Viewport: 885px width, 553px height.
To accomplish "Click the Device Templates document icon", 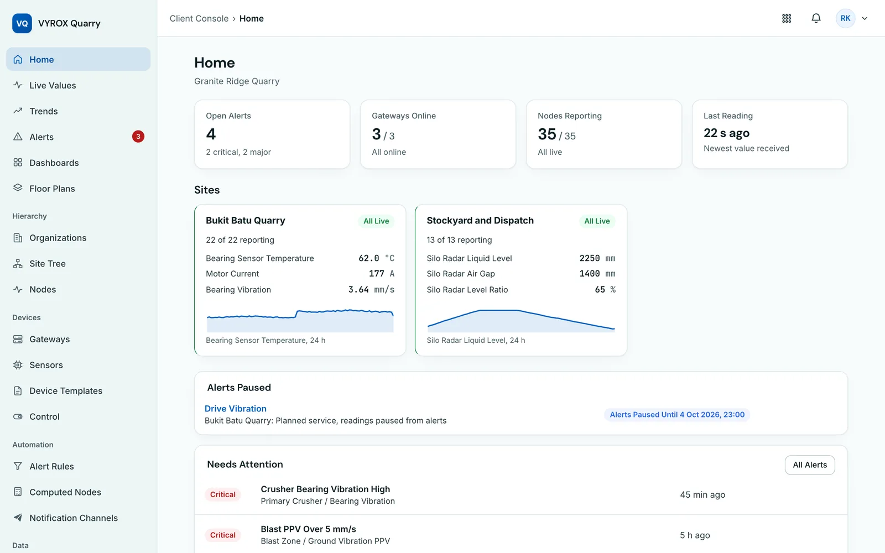I will 18,390.
